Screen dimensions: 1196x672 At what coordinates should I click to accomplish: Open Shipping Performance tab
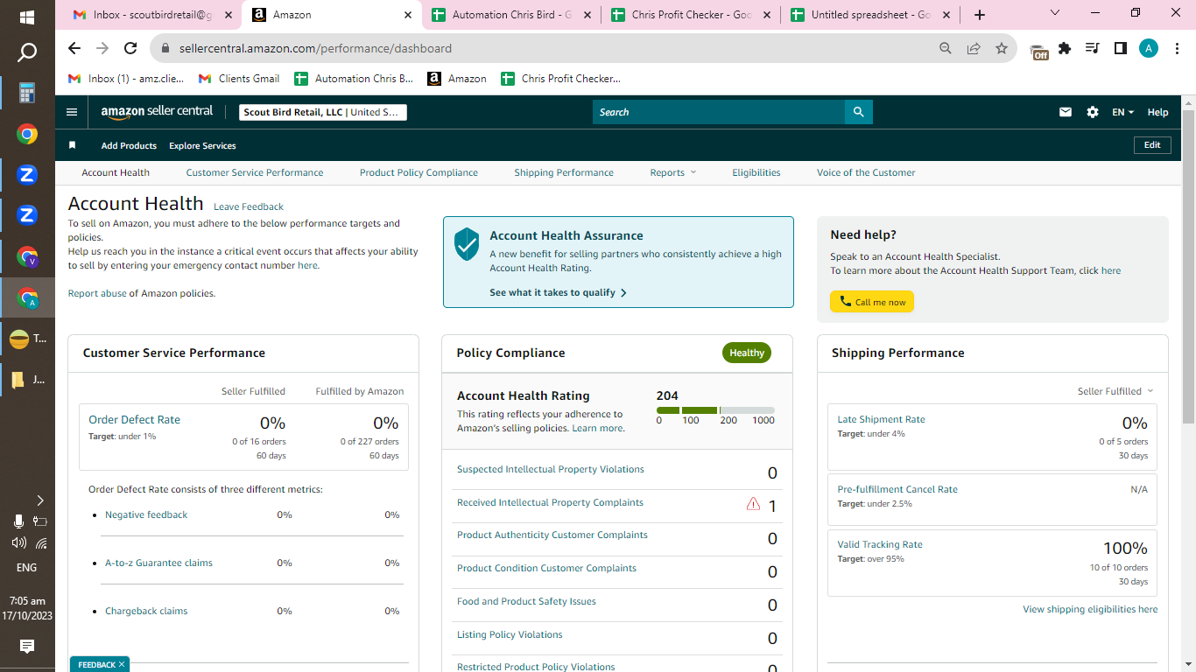(x=564, y=172)
